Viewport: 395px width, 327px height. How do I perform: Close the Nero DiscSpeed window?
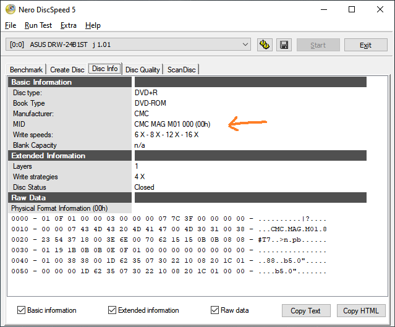tap(380, 9)
